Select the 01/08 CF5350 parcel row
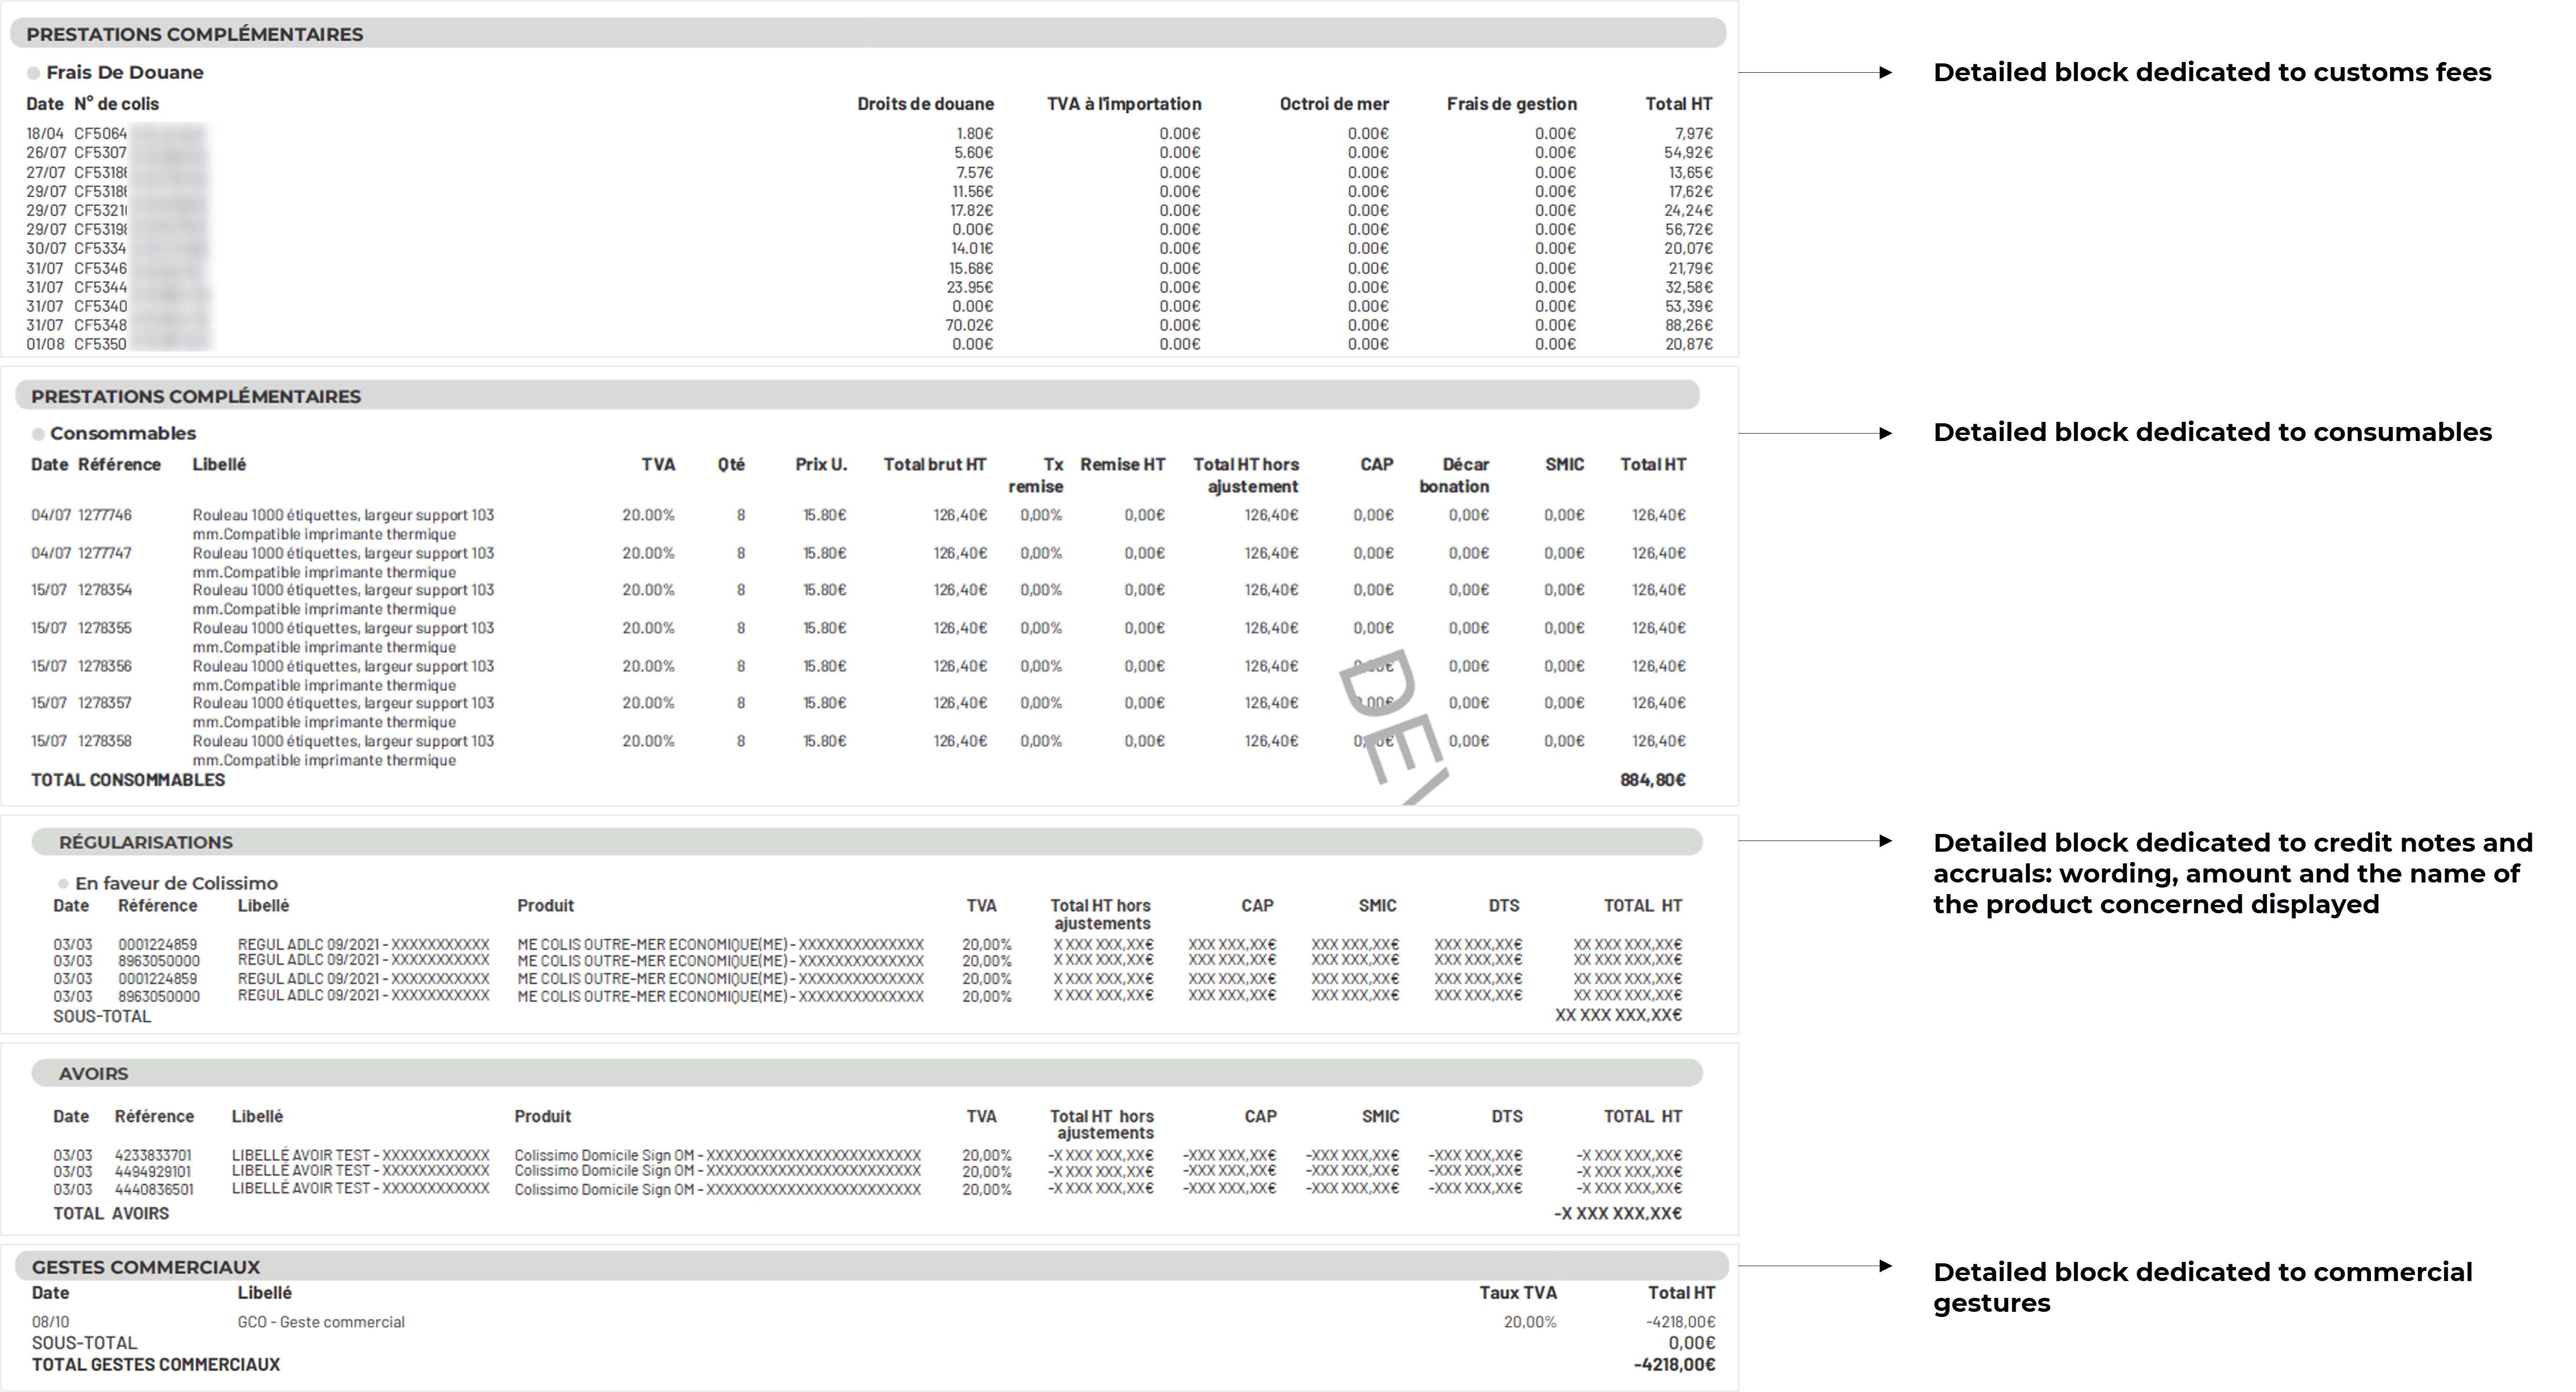The image size is (2576, 1392). click(x=869, y=344)
